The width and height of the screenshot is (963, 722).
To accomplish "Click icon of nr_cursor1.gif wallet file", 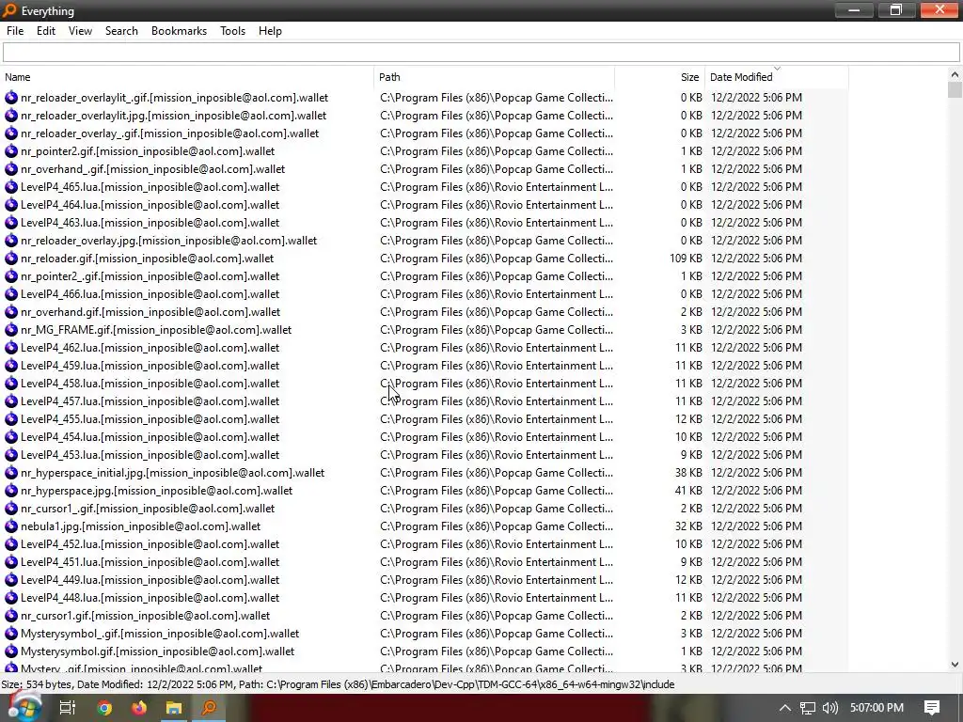I will pyautogui.click(x=11, y=615).
